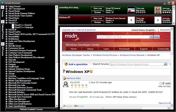Screen dimensions: 176x112
Task: Click the web page scroll right arrow
Action: tap(169, 108)
